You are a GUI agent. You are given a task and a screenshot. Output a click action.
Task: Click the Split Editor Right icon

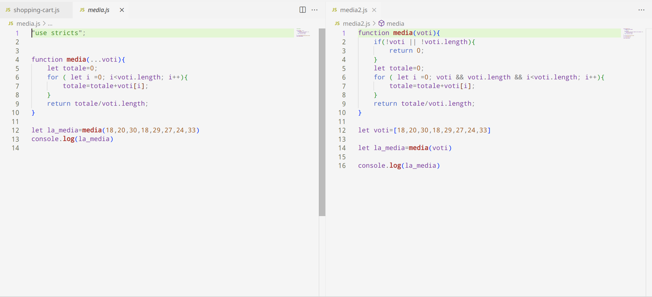coord(302,10)
